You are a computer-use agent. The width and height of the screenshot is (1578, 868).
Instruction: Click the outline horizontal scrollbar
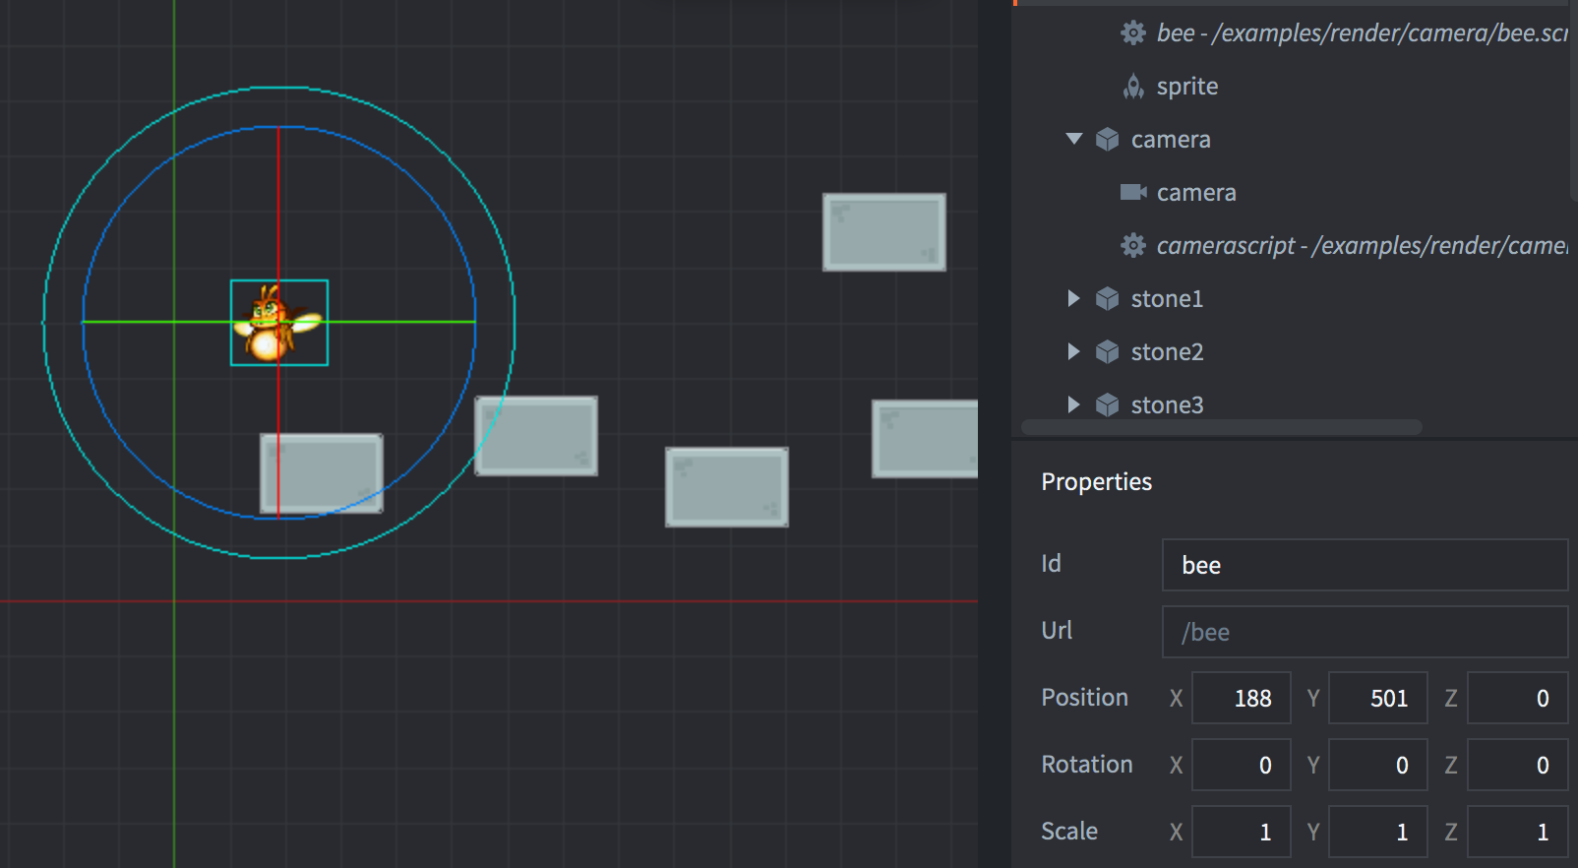pyautogui.click(x=1222, y=427)
